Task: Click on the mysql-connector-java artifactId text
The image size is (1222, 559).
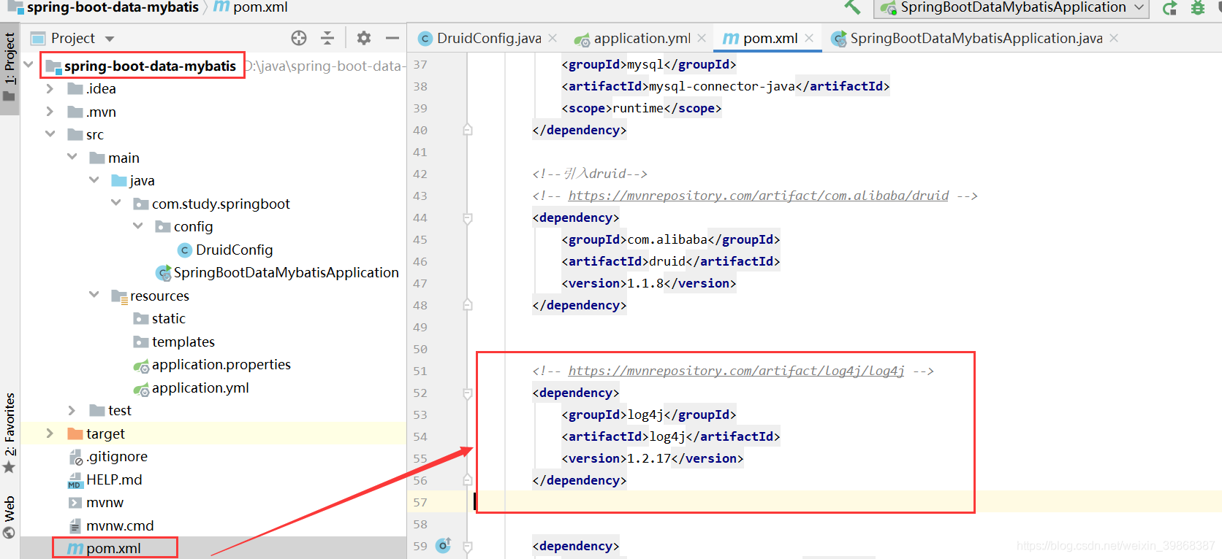Action: (x=721, y=86)
